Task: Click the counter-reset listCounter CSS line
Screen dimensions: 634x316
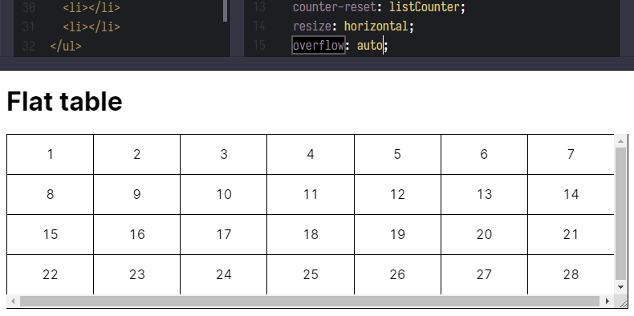Action: (379, 7)
